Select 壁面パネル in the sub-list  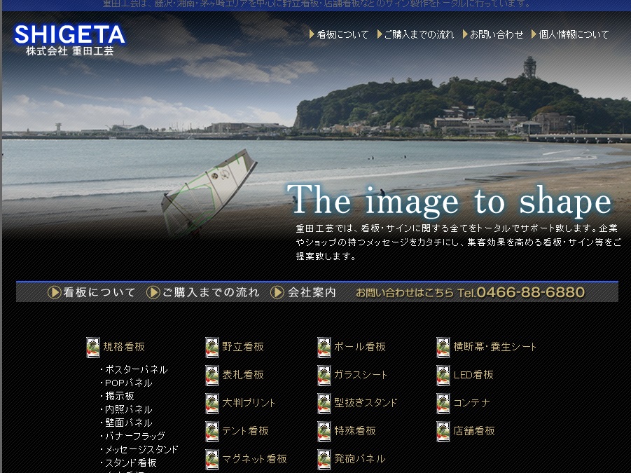pyautogui.click(x=128, y=423)
